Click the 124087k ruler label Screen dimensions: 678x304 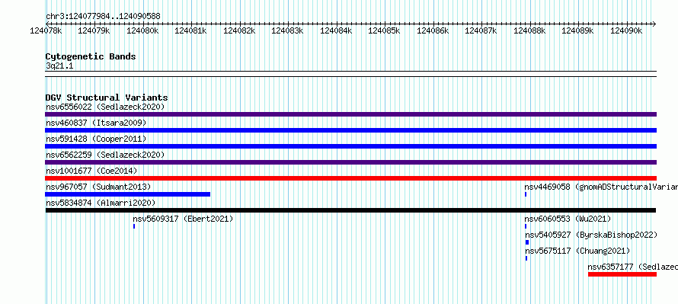click(481, 30)
